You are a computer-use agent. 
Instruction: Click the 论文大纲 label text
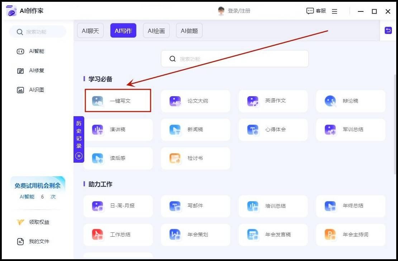tap(198, 101)
